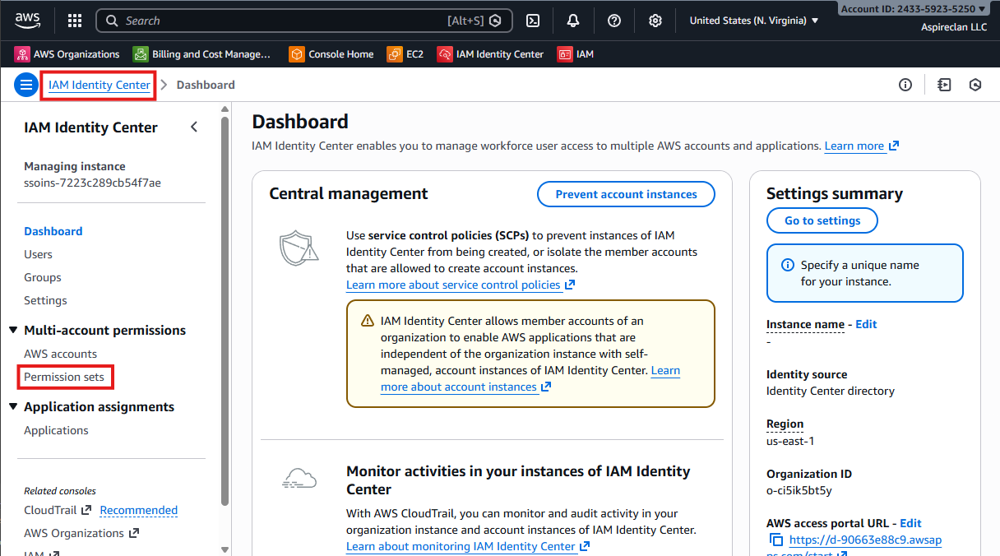The image size is (1000, 556).
Task: Collapse the IAM Identity Center side navigation
Action: (x=194, y=127)
